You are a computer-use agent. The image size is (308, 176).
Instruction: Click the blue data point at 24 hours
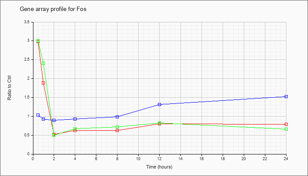pos(286,96)
